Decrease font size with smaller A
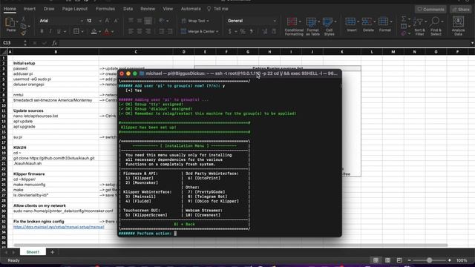475x267 pixels. [x=116, y=21]
